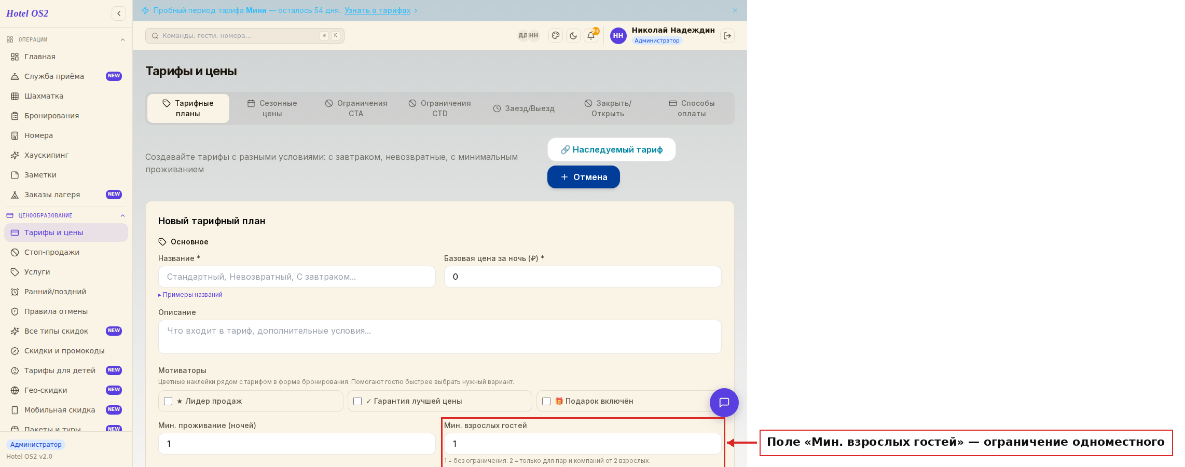Close the trial period banner
The height and width of the screenshot is (467, 1185).
pos(735,10)
